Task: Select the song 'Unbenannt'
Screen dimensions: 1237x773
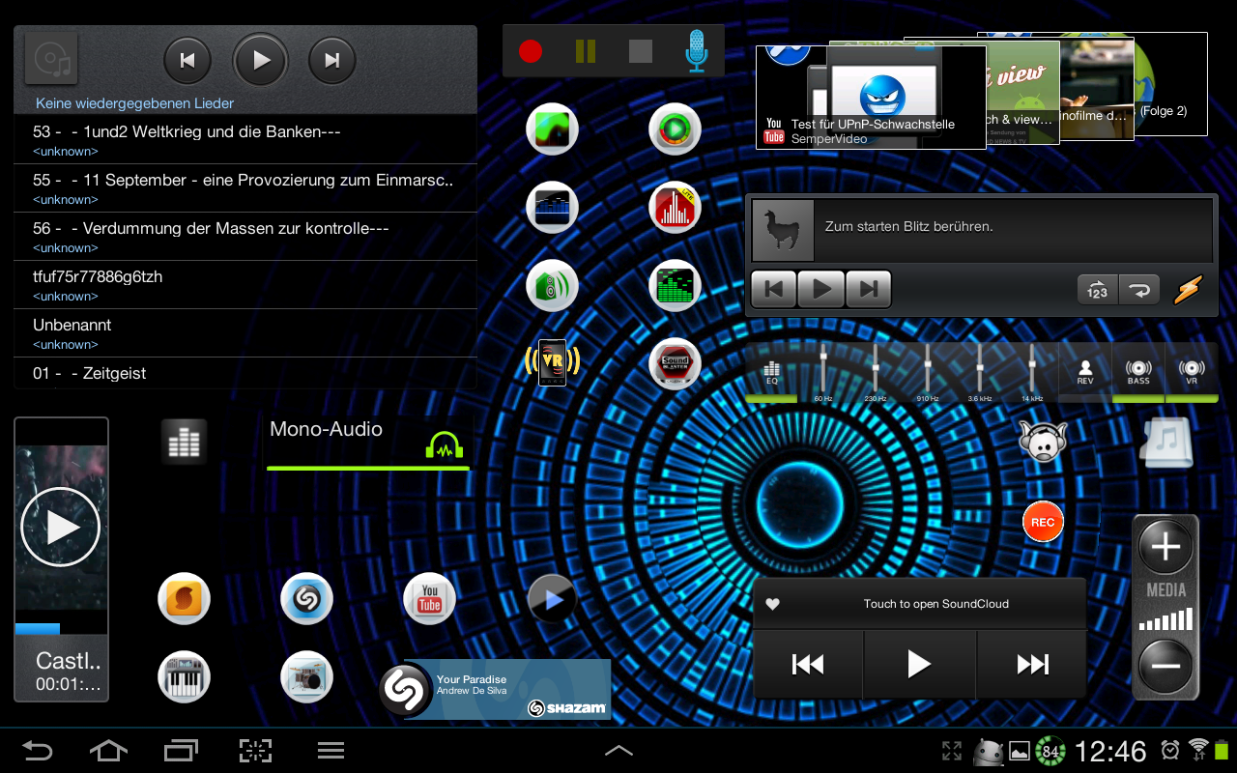Action: coord(245,332)
